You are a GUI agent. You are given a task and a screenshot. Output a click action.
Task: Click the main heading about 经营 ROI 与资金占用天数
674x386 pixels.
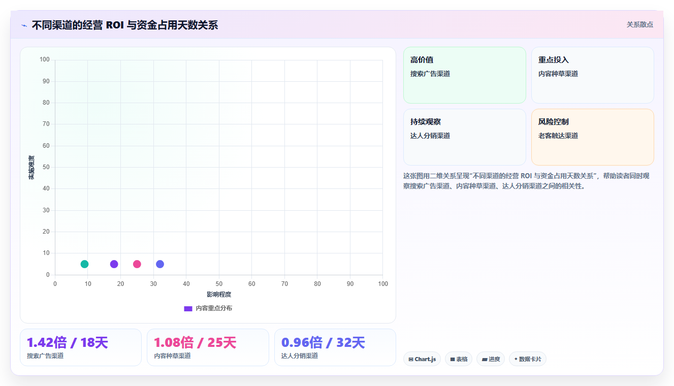point(125,25)
